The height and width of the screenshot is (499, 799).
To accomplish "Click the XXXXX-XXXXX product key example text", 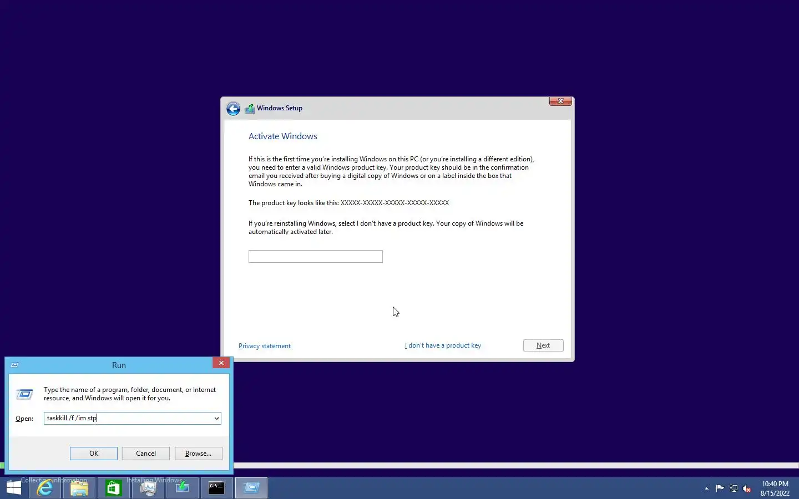I will pos(395,203).
